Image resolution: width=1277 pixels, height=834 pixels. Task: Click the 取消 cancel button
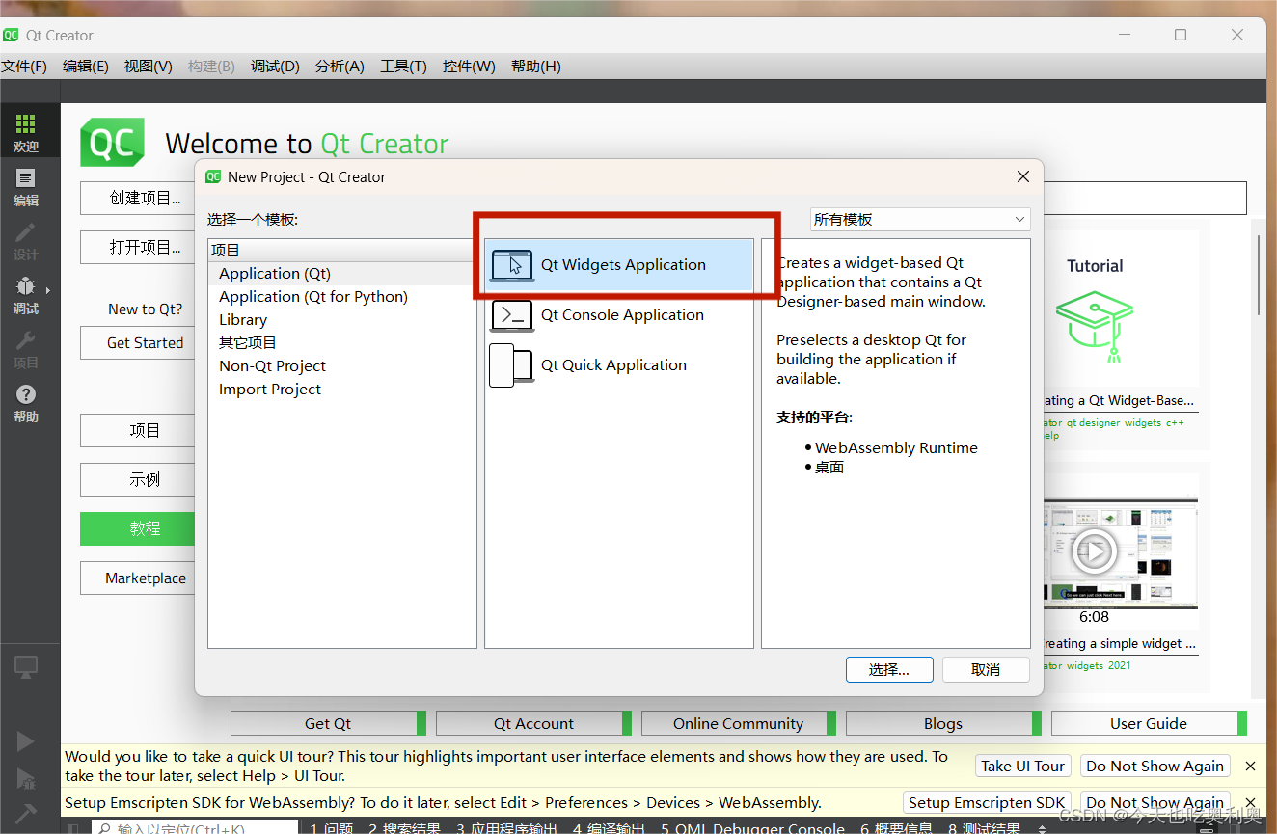click(986, 669)
